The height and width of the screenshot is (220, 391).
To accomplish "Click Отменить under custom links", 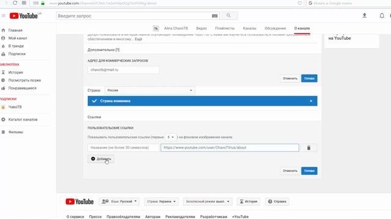I will (x=290, y=171).
